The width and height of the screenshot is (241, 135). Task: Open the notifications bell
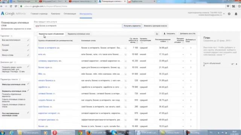(x=236, y=14)
